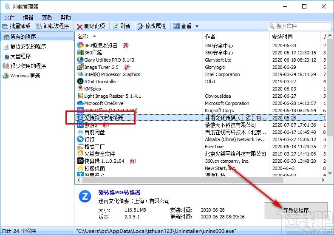This screenshot has width=334, height=235.
Task: Click the horizontal scrollbar left arrow
Action: (x=79, y=180)
